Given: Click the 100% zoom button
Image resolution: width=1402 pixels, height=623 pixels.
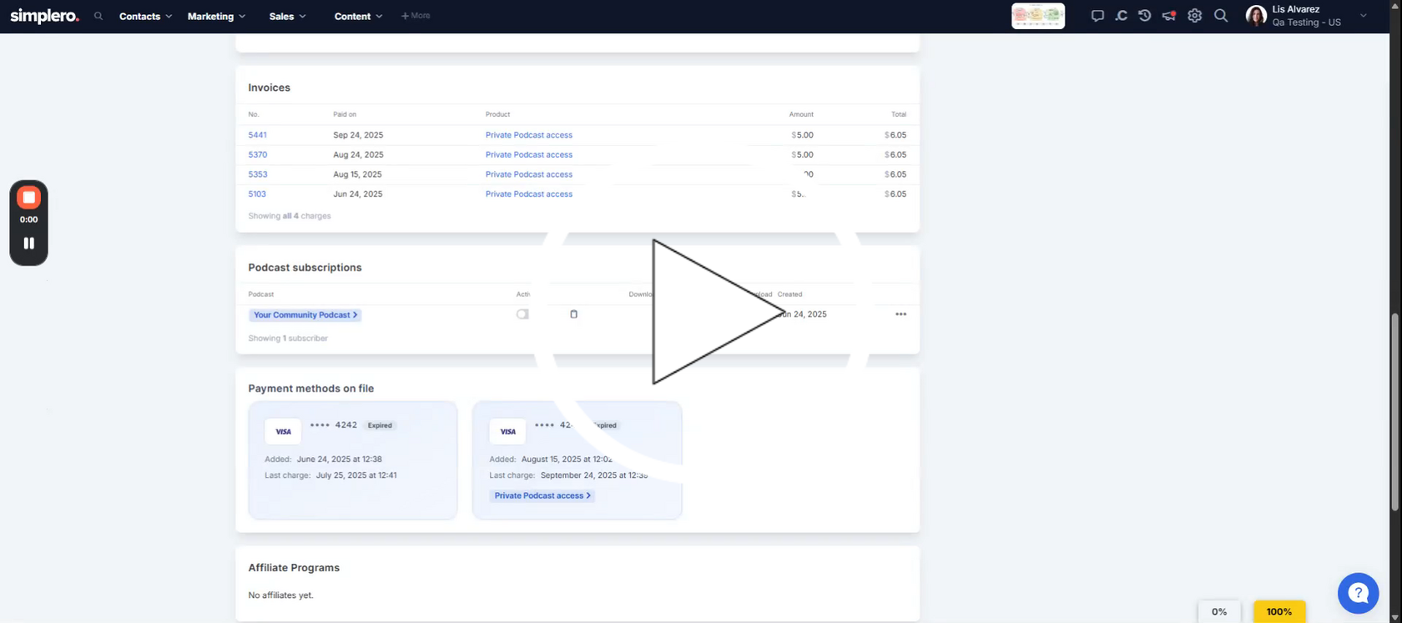Looking at the screenshot, I should (1278, 611).
